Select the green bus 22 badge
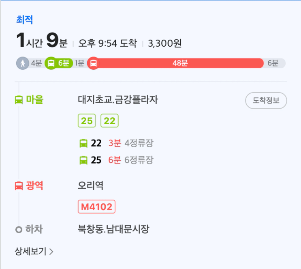The width and height of the screenshot is (301, 269). point(109,121)
